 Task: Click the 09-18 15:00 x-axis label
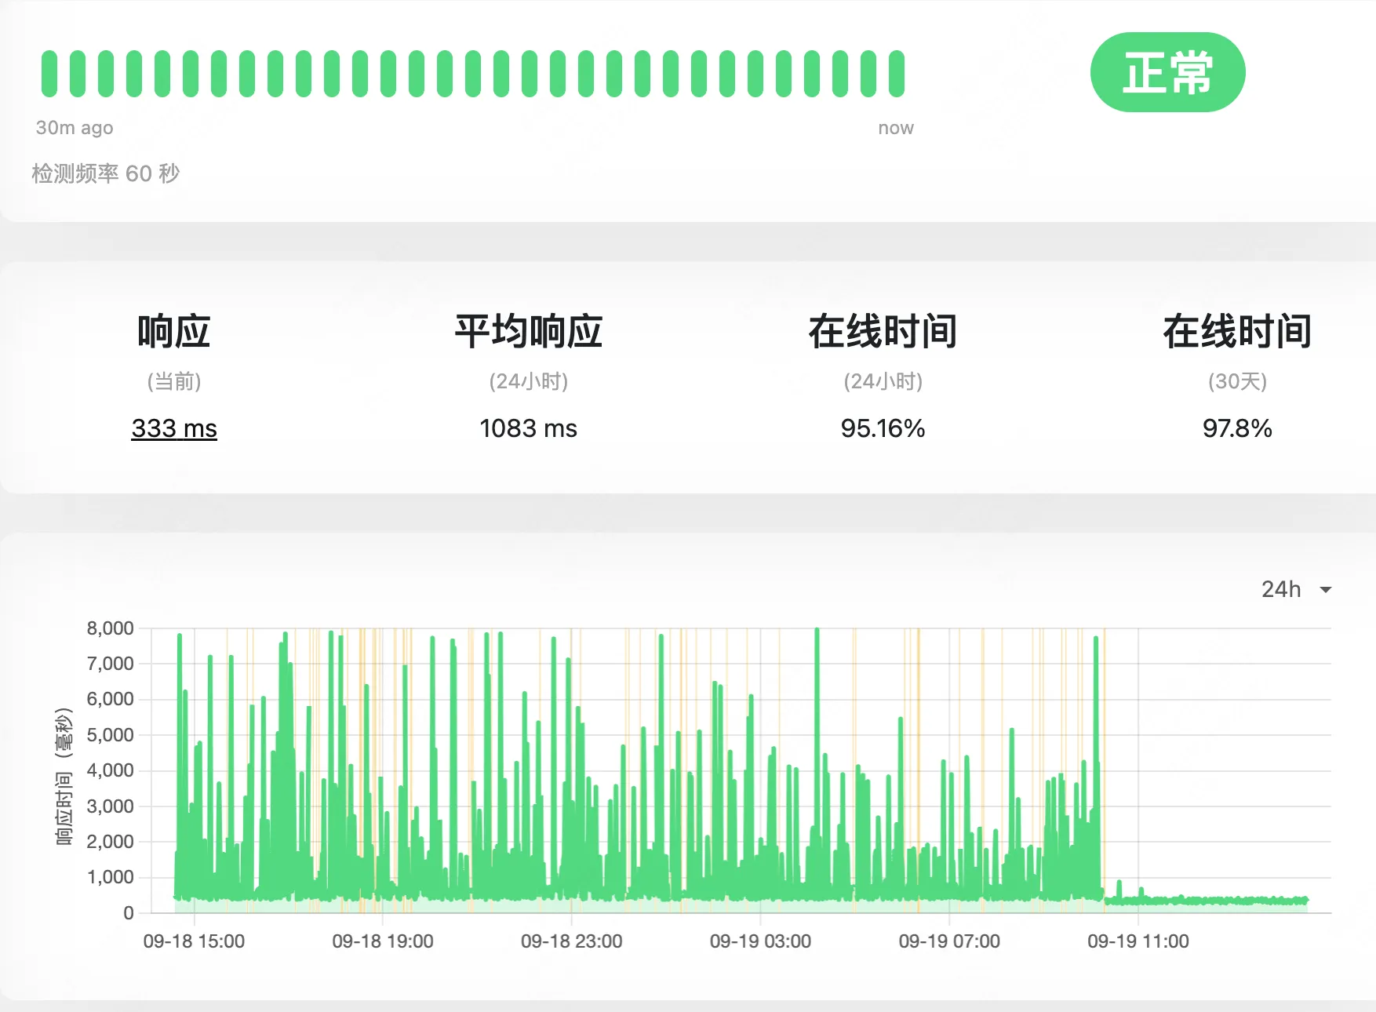(194, 941)
